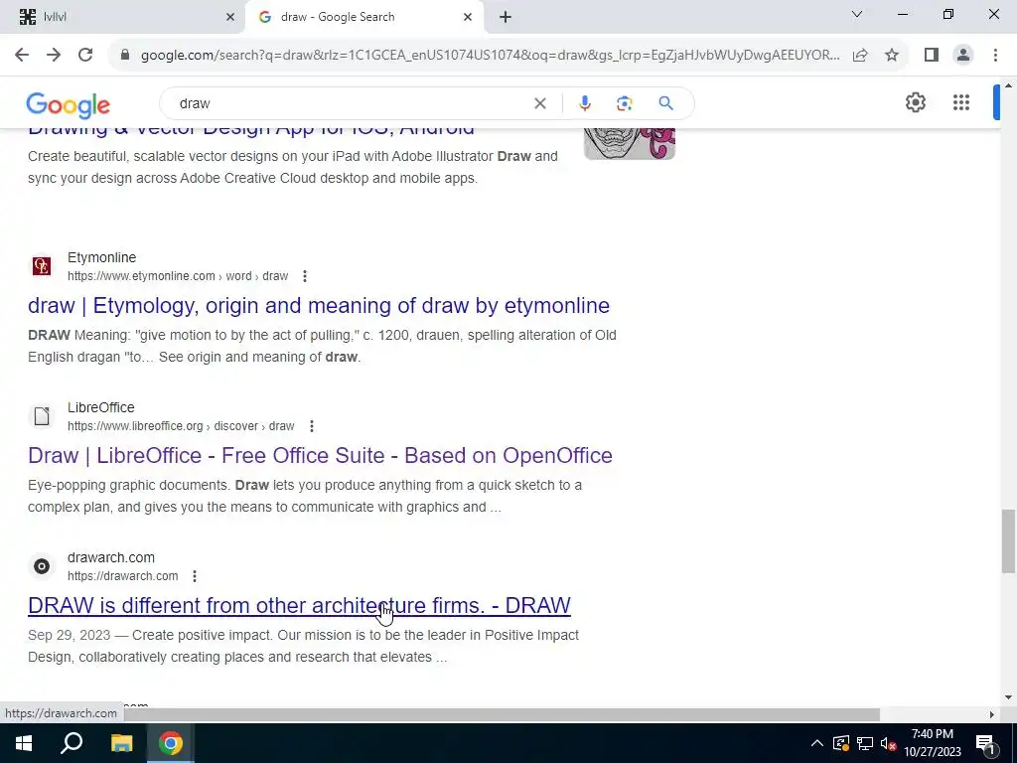Image resolution: width=1017 pixels, height=763 pixels.
Task: Open Draw | LibreOffice result link
Action: [320, 455]
